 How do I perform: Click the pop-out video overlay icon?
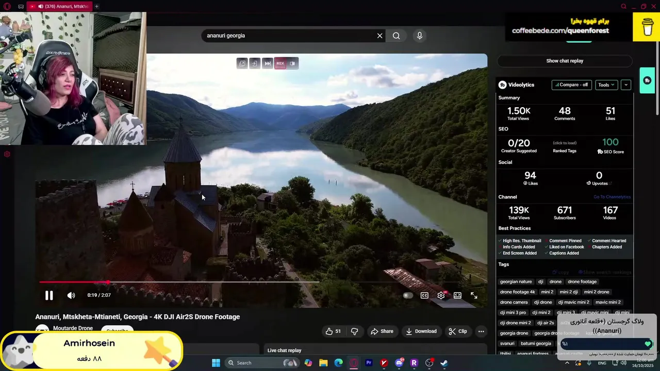(x=242, y=63)
